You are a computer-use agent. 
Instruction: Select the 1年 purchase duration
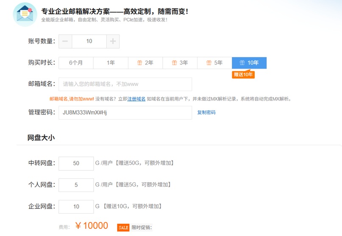click(111, 63)
